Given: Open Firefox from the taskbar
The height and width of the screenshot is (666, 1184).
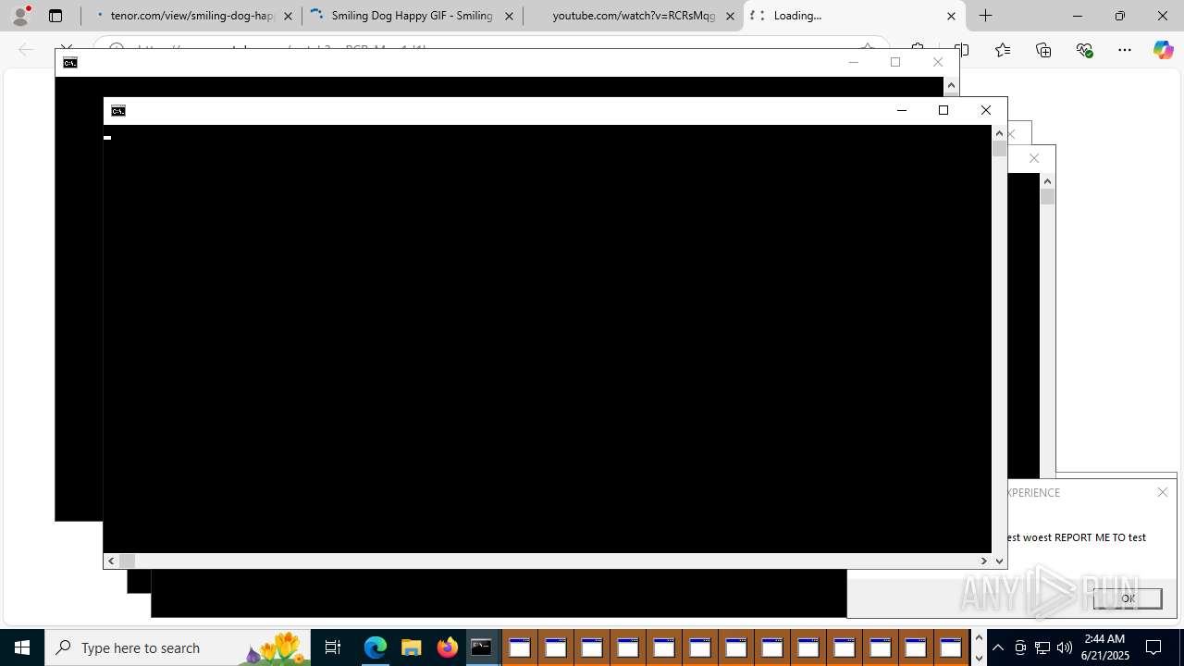Looking at the screenshot, I should [x=447, y=647].
